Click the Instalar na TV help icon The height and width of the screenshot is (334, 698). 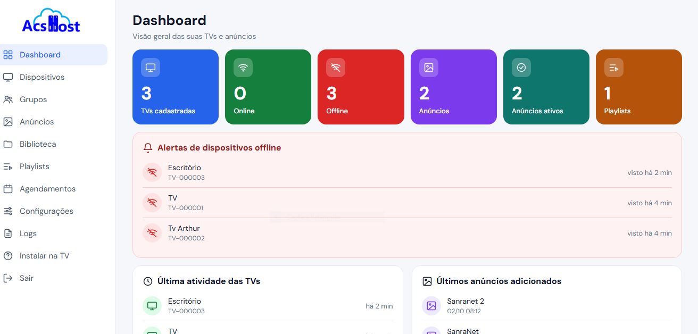click(8, 256)
